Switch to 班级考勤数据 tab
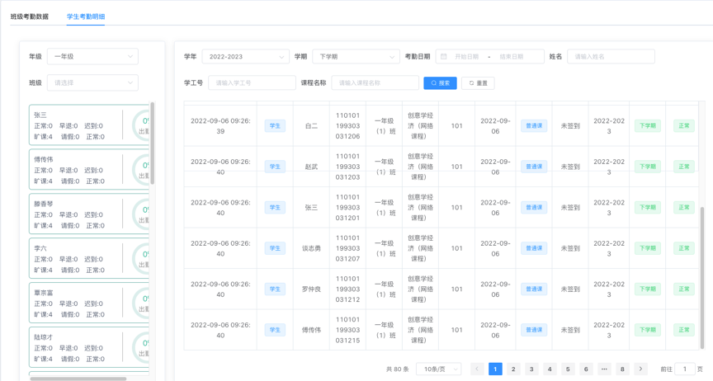This screenshot has height=381, width=713. [x=30, y=16]
